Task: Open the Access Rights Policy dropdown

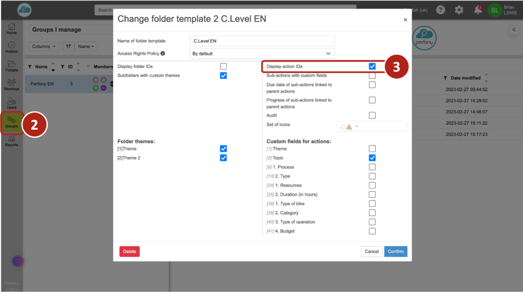Action: [x=262, y=54]
